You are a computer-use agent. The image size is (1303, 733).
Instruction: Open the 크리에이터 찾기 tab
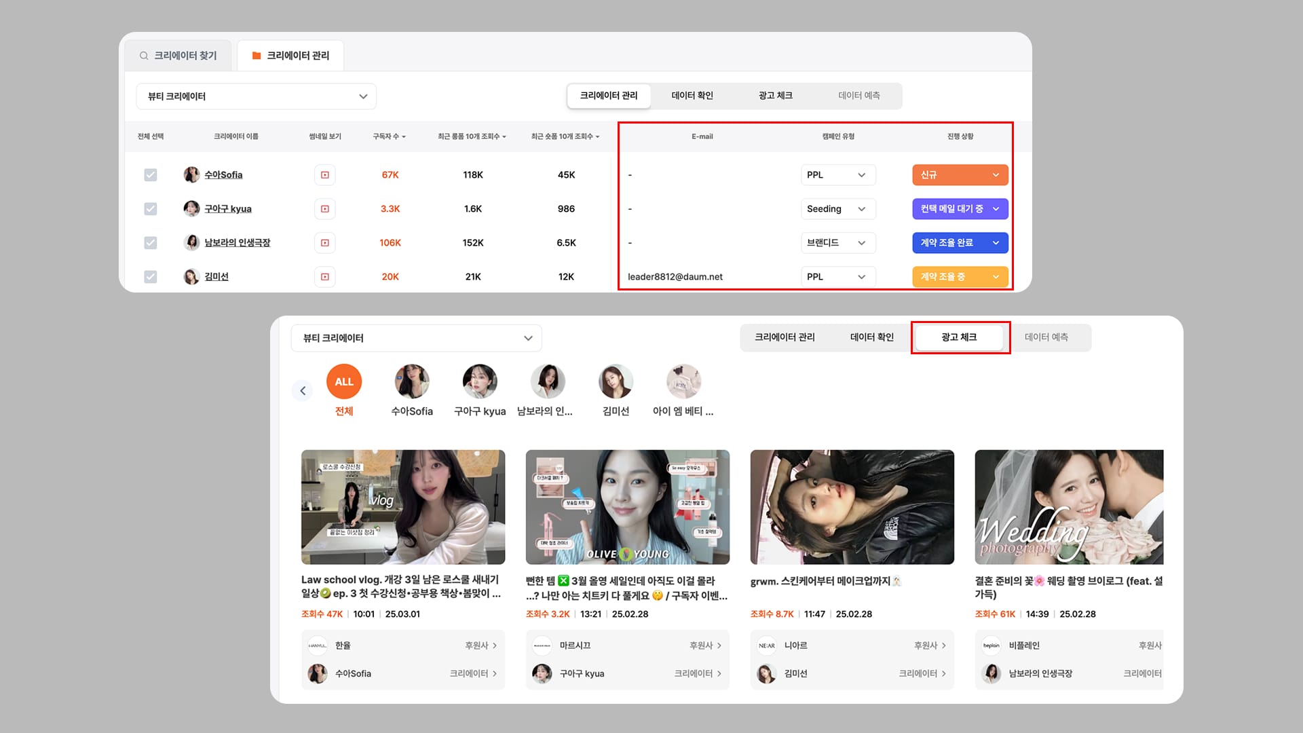pos(178,56)
